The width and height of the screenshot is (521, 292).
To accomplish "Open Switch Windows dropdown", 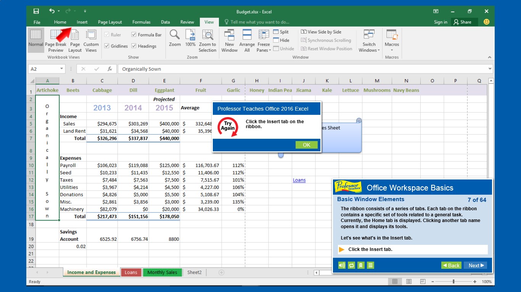I will point(369,41).
